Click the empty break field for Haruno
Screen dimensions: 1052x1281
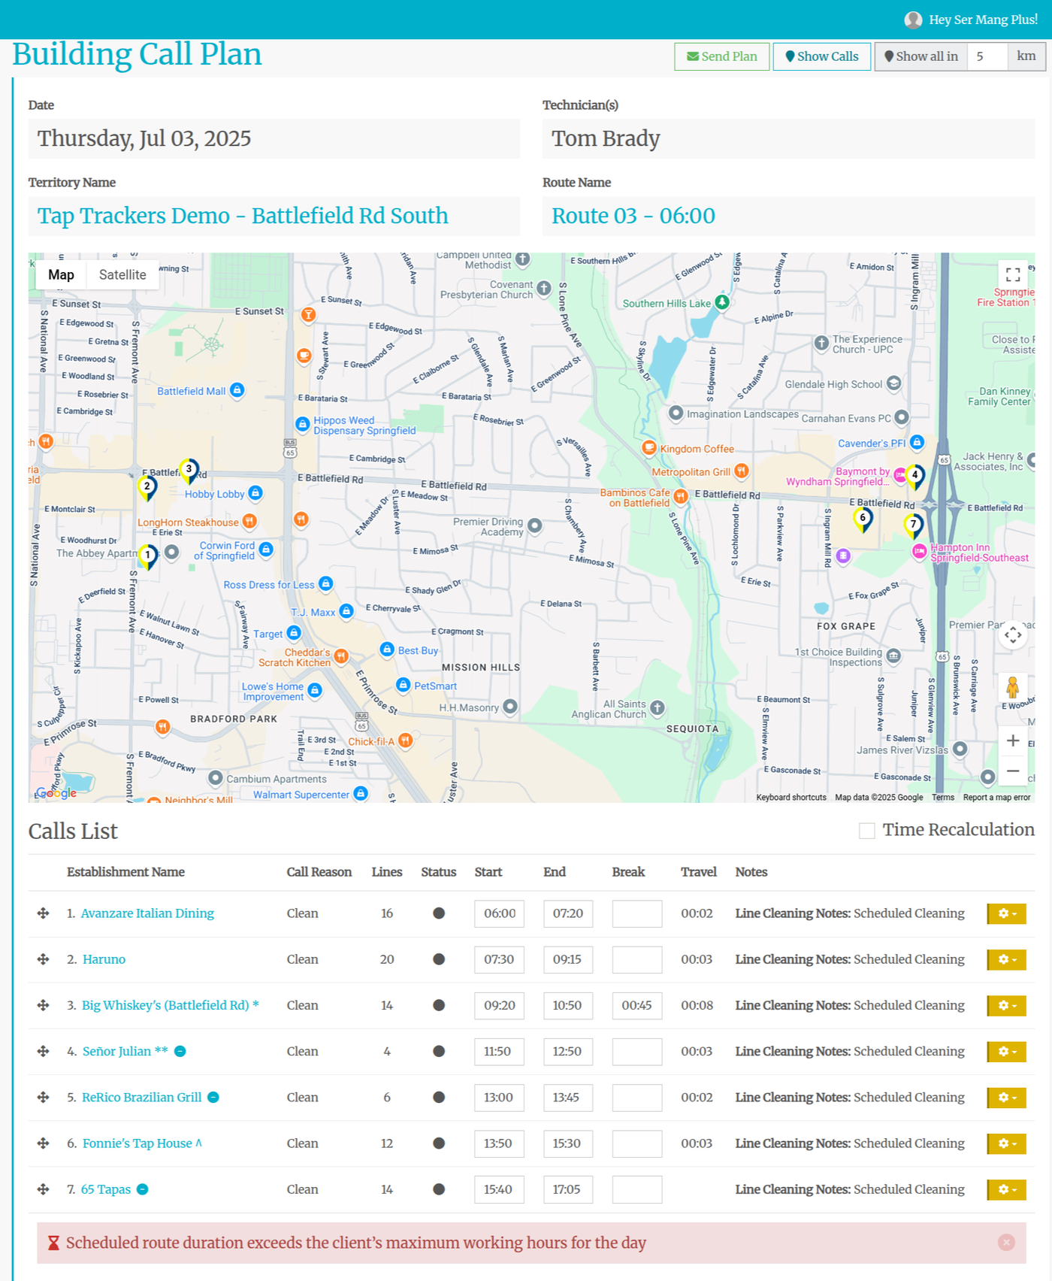tap(637, 959)
